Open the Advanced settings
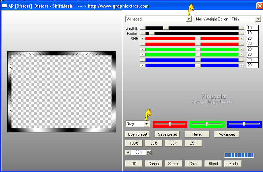The width and height of the screenshot is (263, 172). (x=227, y=134)
